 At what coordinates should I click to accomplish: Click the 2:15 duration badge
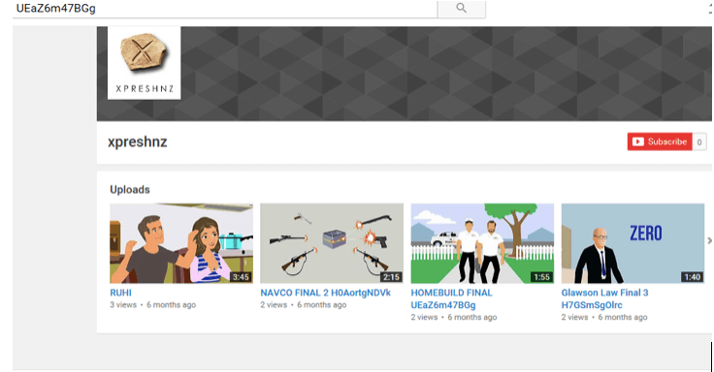(391, 277)
